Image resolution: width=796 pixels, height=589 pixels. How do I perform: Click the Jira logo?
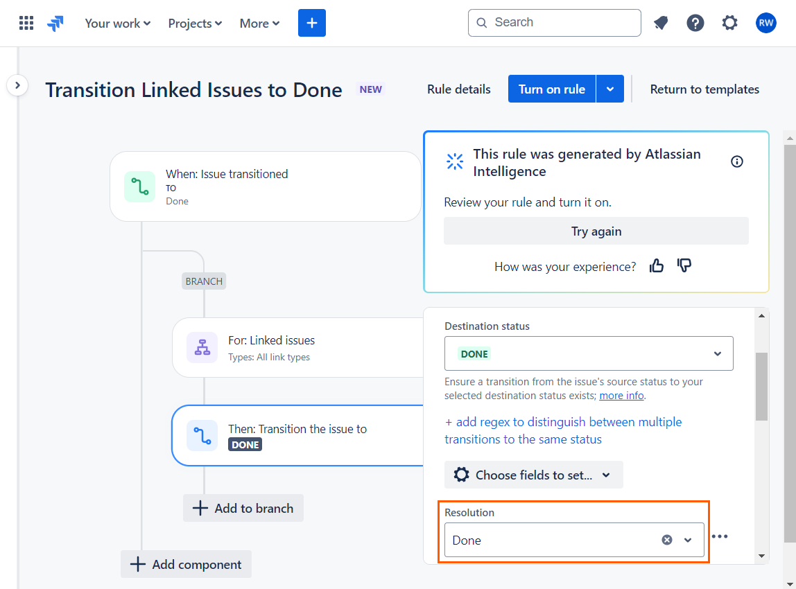[55, 22]
